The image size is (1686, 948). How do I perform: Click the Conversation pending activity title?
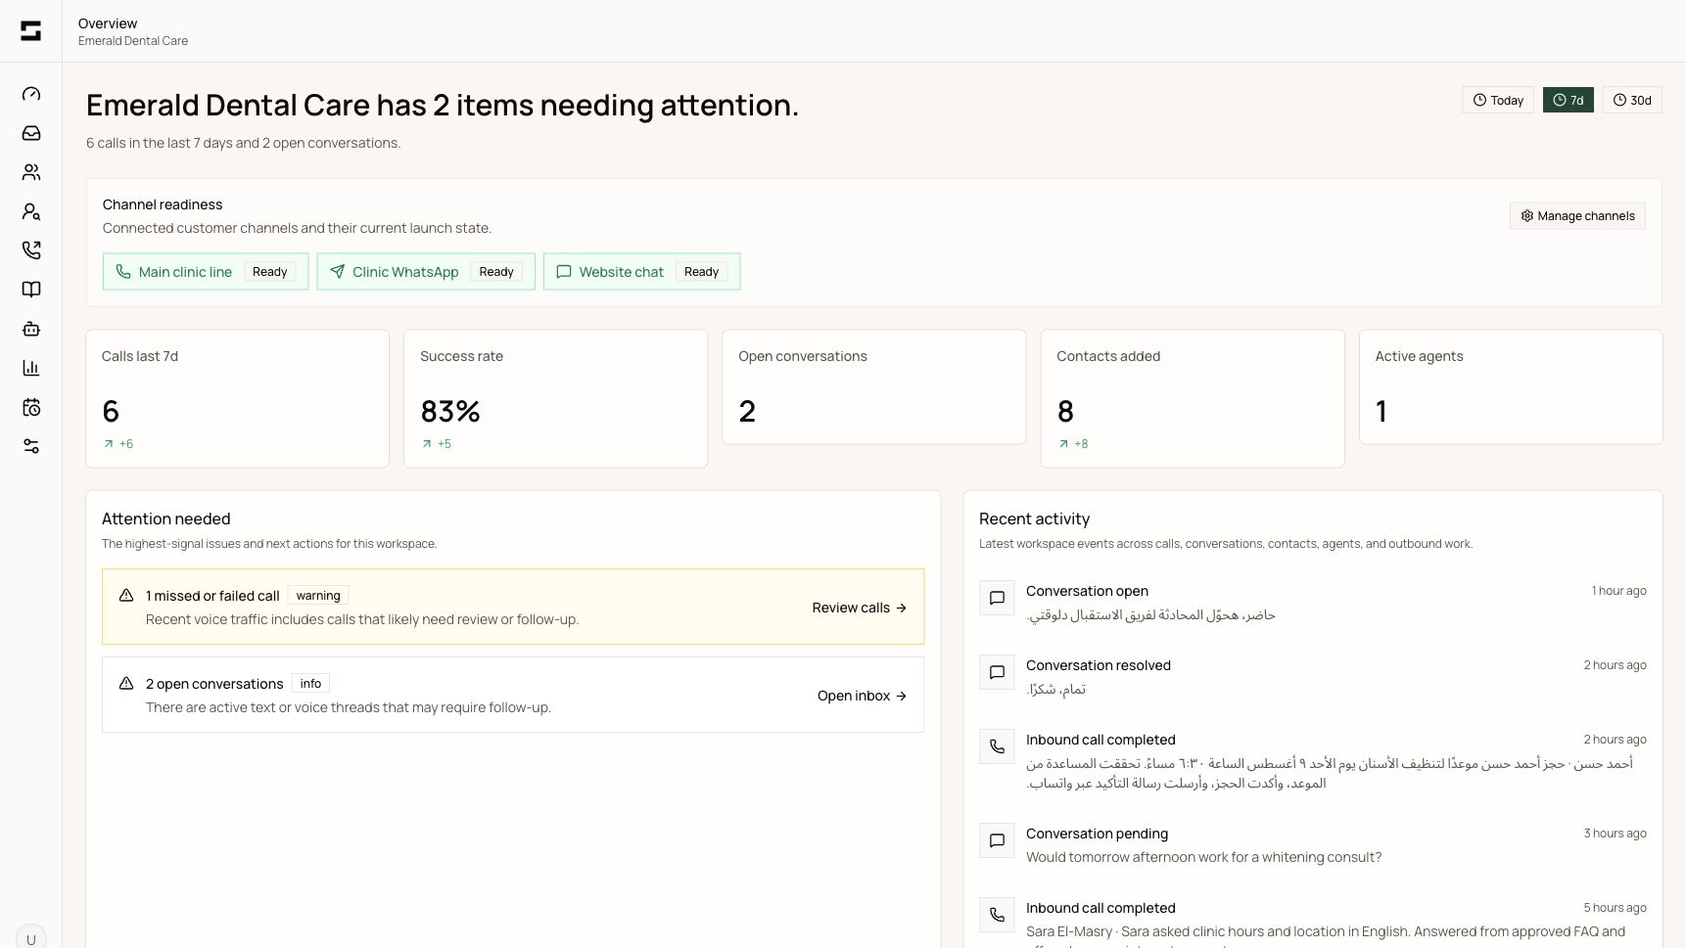point(1097,834)
